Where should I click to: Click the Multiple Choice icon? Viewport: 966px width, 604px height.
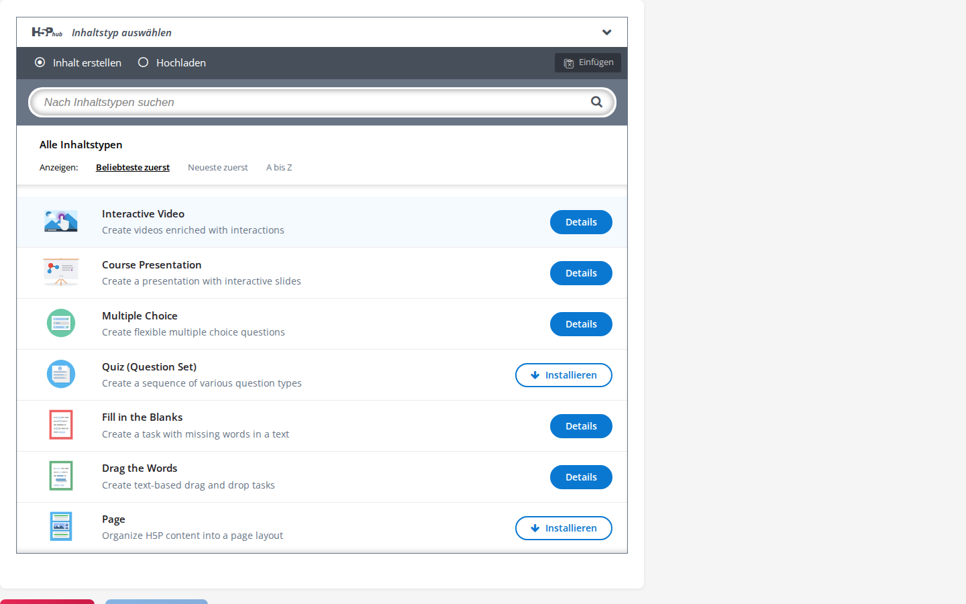61,323
